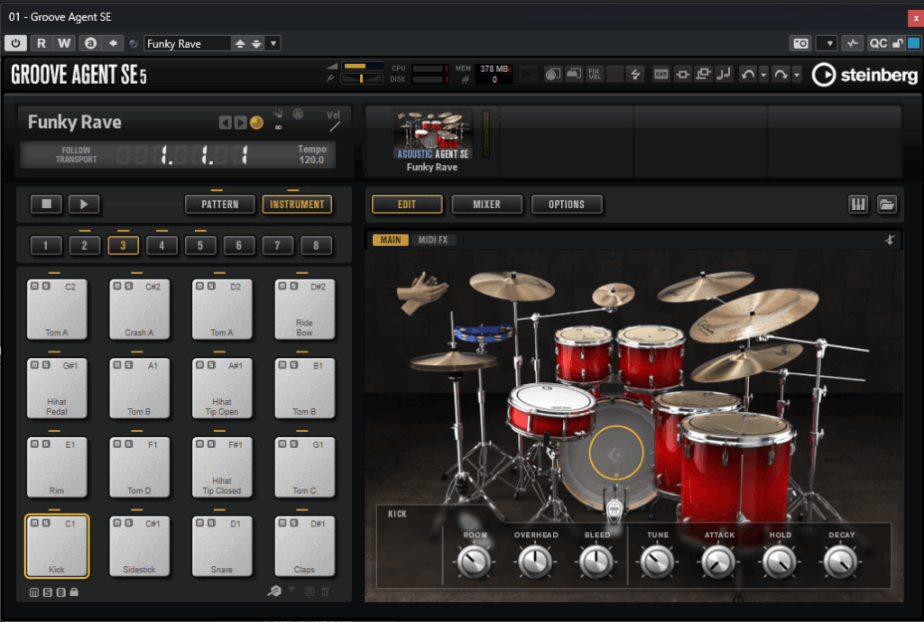Toggle global mute below pads
Viewport: 924px width, 622px height.
pyautogui.click(x=34, y=592)
